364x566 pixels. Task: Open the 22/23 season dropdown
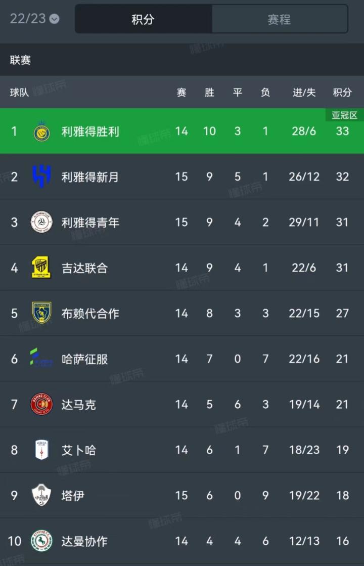tap(34, 19)
